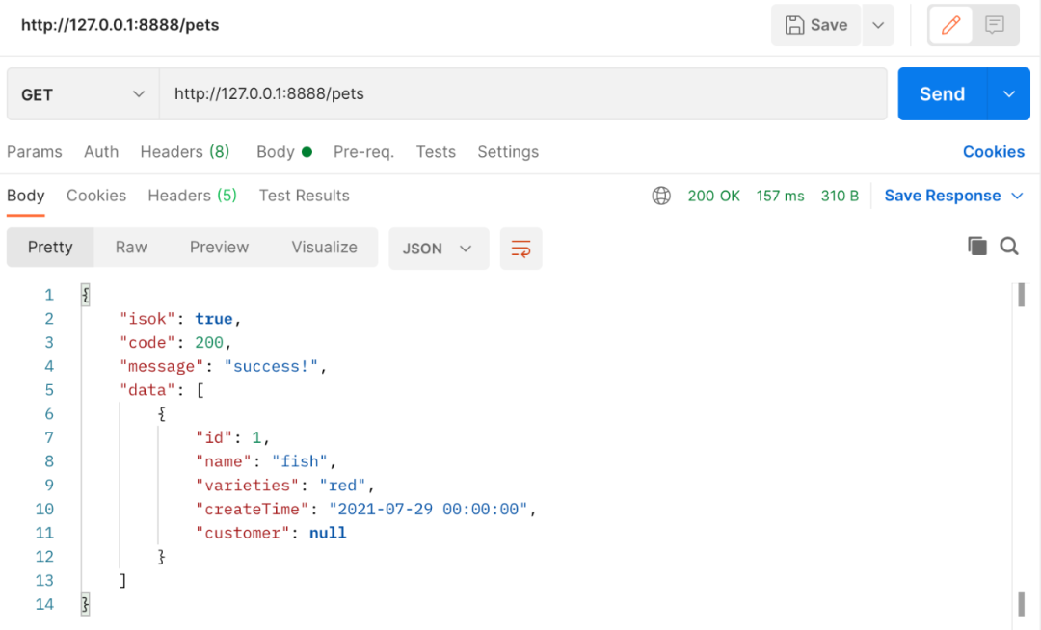Open the Send button dropdown arrow

tap(1009, 94)
